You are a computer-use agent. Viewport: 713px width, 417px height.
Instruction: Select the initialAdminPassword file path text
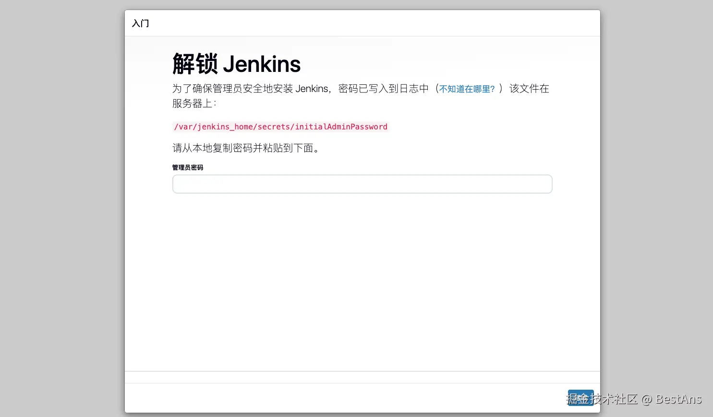[x=280, y=127]
